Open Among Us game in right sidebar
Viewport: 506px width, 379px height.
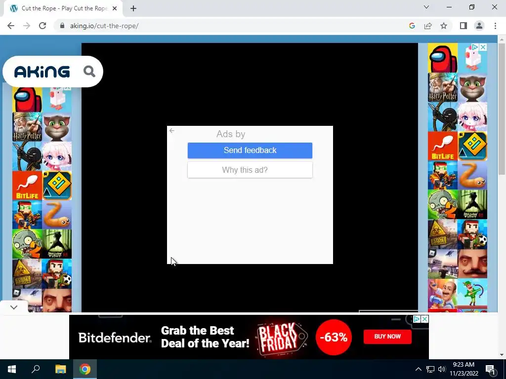tap(443, 58)
